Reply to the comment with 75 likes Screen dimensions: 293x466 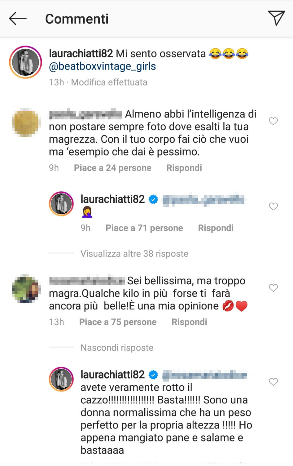(189, 322)
